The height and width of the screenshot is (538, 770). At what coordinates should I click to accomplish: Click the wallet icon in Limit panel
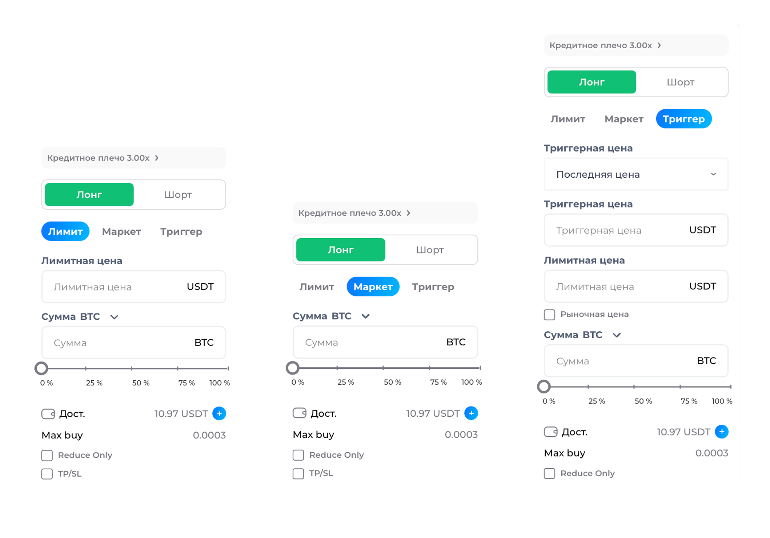(x=48, y=414)
